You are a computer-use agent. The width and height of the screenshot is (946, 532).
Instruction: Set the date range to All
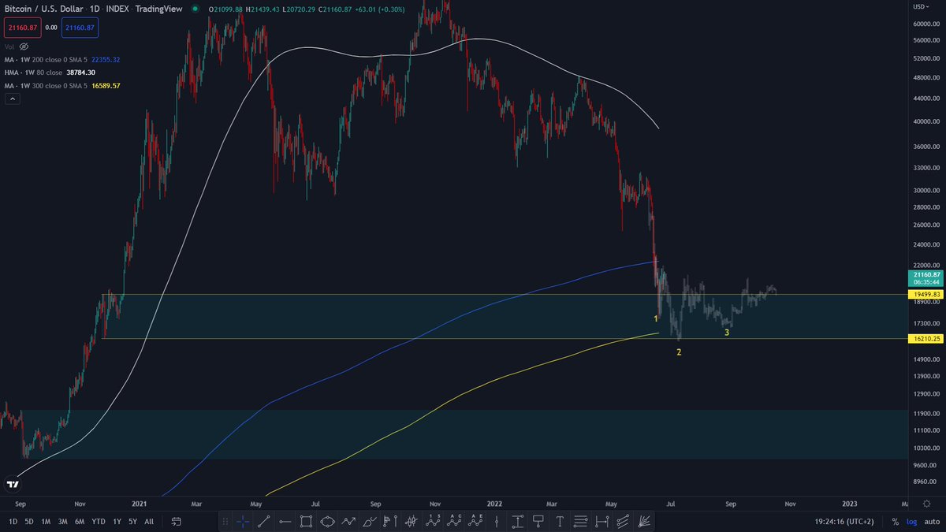(149, 521)
